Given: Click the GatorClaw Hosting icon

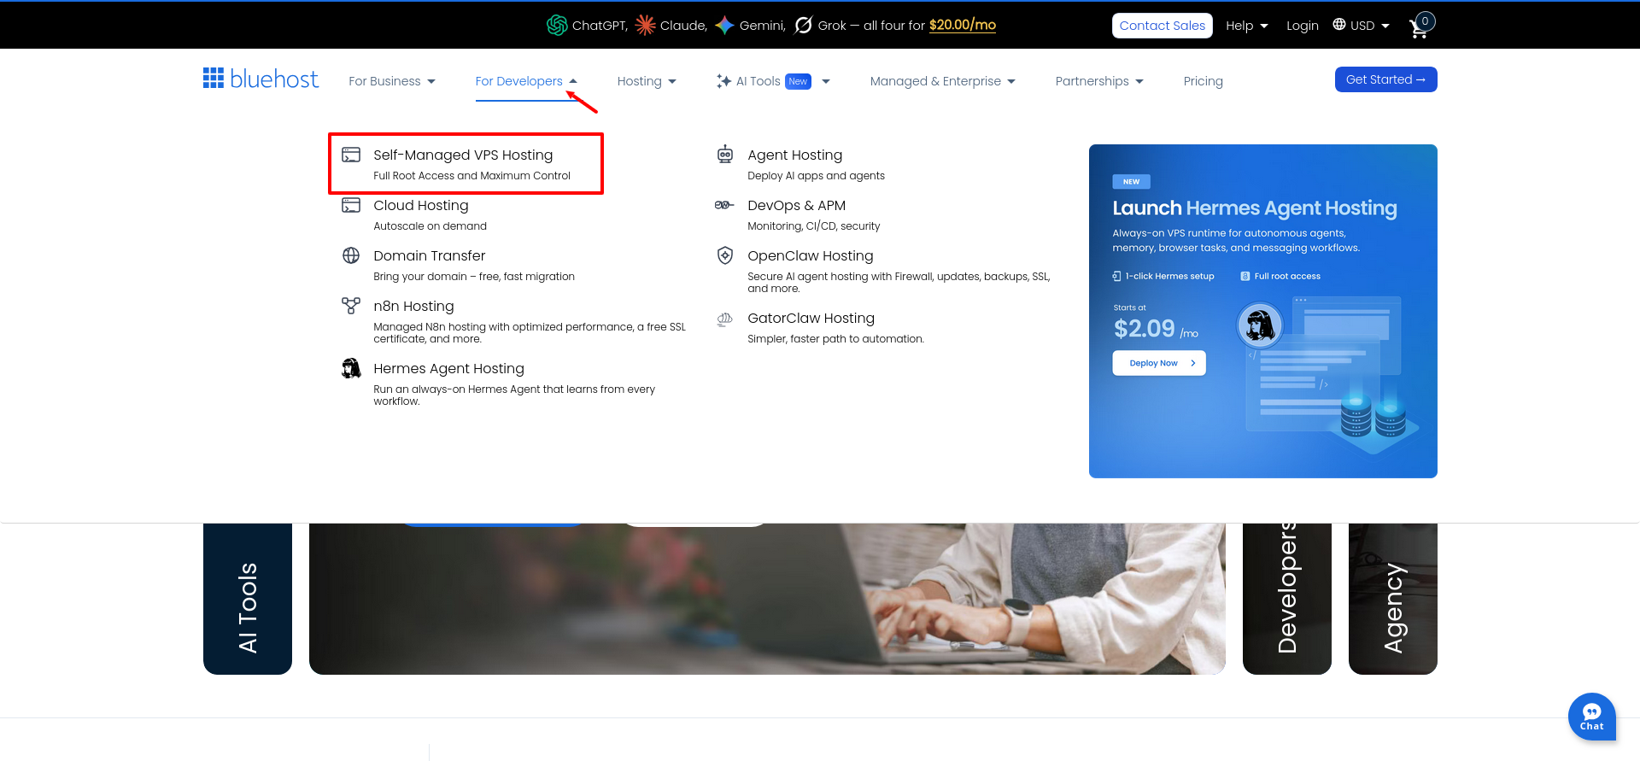Looking at the screenshot, I should coord(725,319).
